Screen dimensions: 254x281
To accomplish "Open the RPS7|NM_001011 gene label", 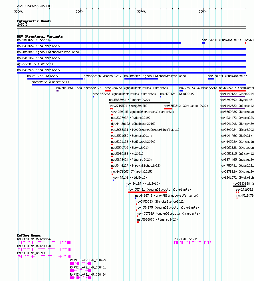I will tap(186, 239).
